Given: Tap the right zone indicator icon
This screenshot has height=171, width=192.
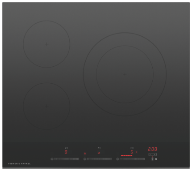Looking at the screenshot, I should [132, 148].
